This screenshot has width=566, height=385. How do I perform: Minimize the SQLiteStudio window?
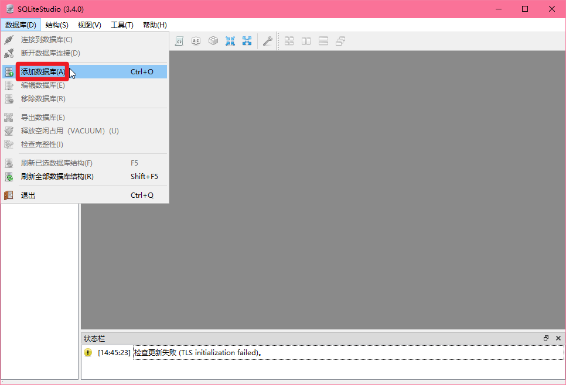pyautogui.click(x=499, y=9)
